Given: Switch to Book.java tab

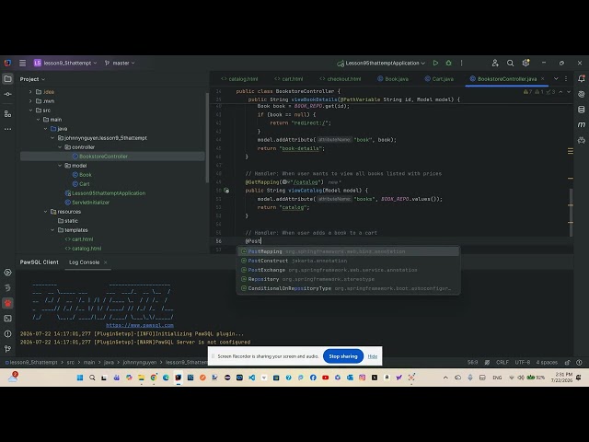Looking at the screenshot, I should (393, 79).
